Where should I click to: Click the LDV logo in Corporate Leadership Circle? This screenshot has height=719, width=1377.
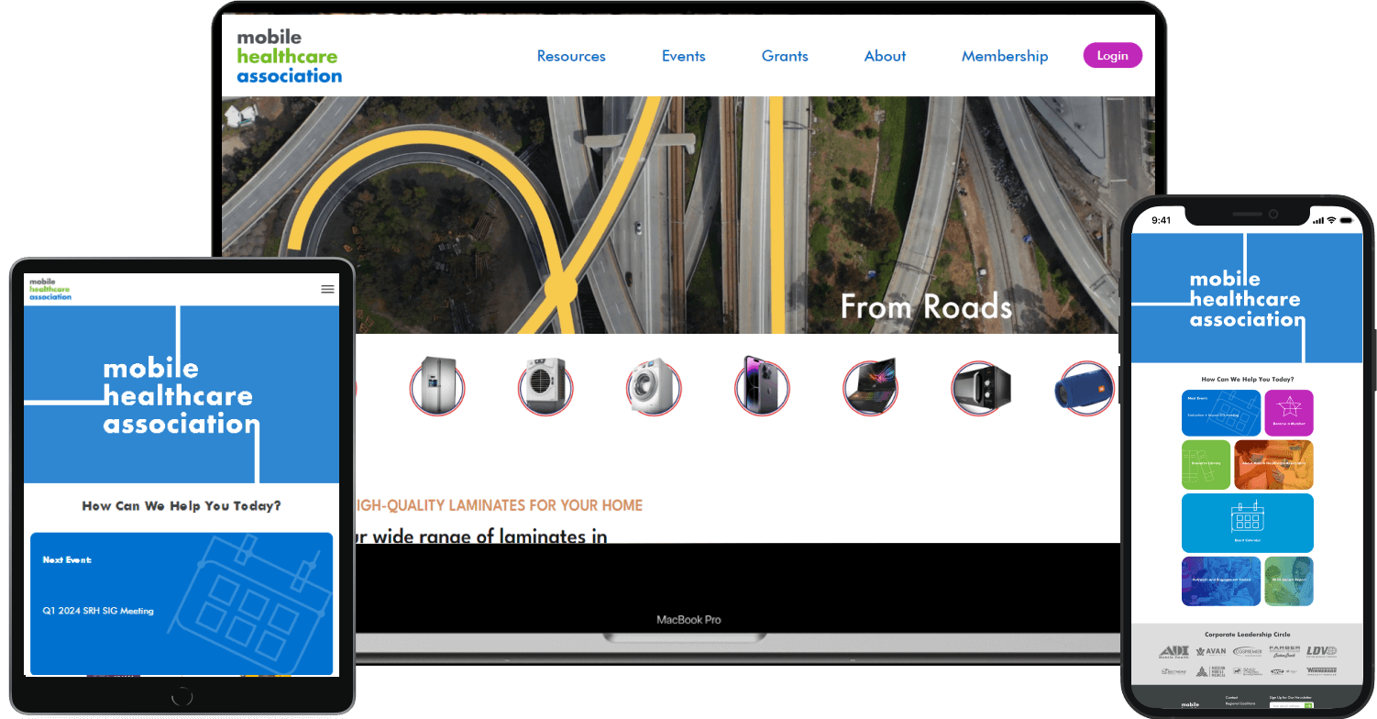(x=1321, y=651)
